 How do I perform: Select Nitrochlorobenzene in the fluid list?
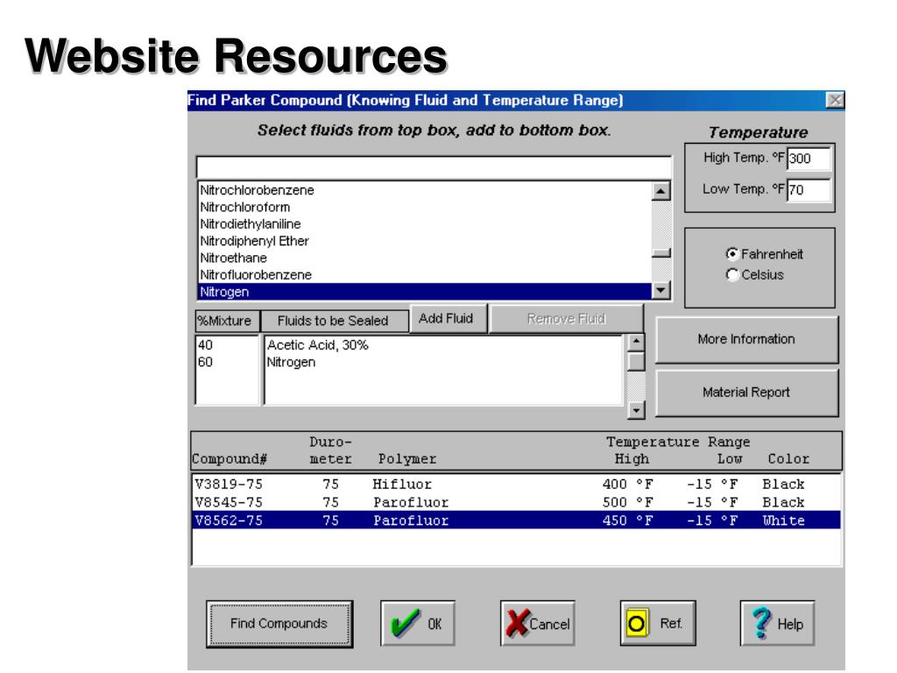click(x=425, y=190)
